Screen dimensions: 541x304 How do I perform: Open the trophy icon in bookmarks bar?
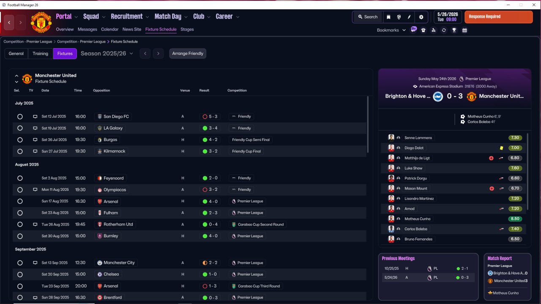[454, 30]
